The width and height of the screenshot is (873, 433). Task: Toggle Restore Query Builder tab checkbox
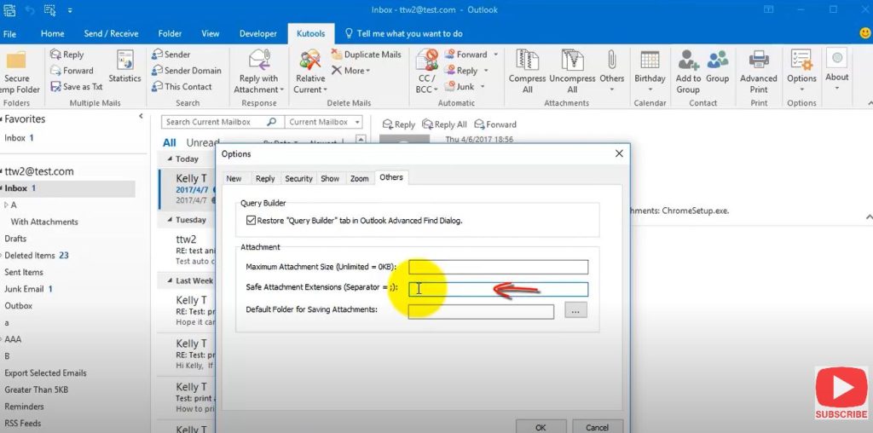pyautogui.click(x=251, y=221)
